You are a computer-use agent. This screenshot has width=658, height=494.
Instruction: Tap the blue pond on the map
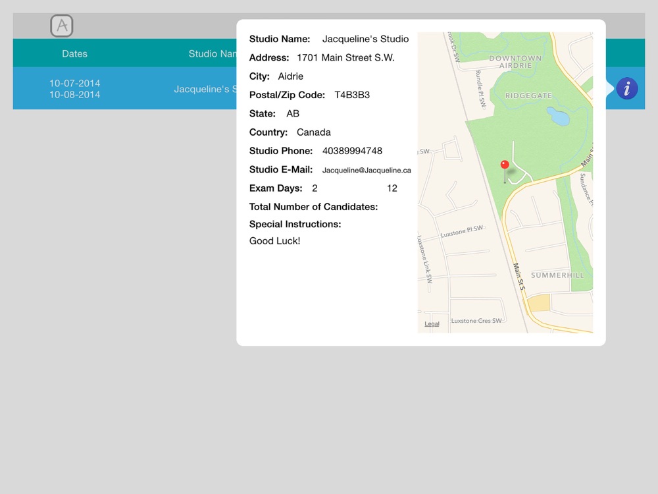(558, 116)
